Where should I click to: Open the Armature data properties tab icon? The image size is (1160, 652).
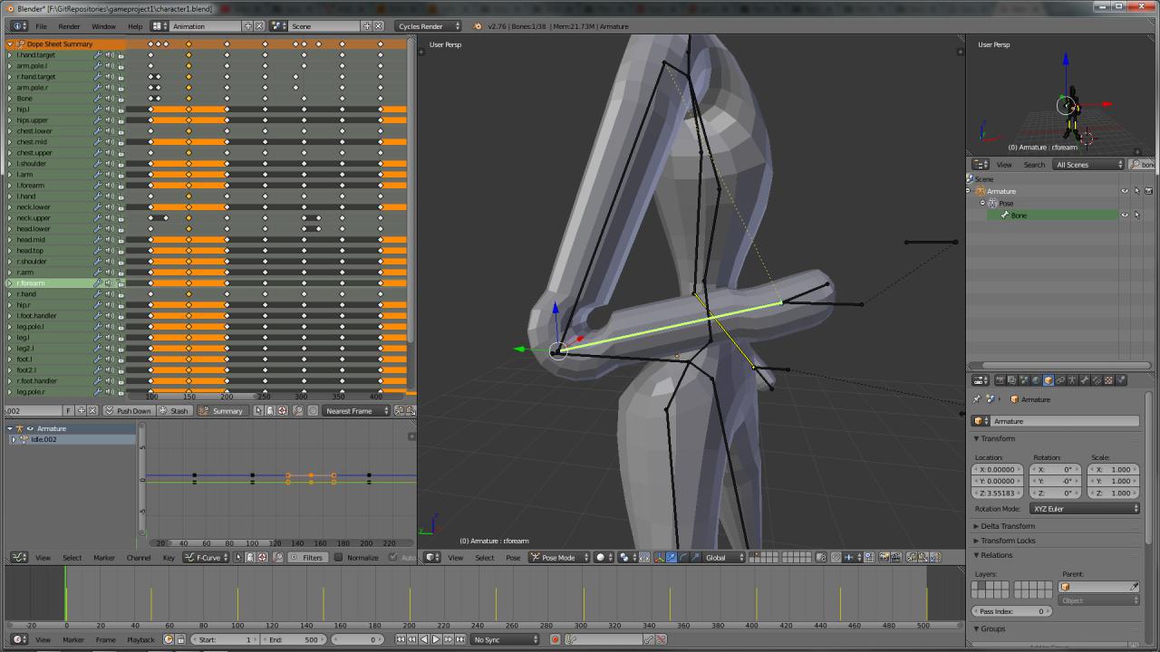point(1072,380)
